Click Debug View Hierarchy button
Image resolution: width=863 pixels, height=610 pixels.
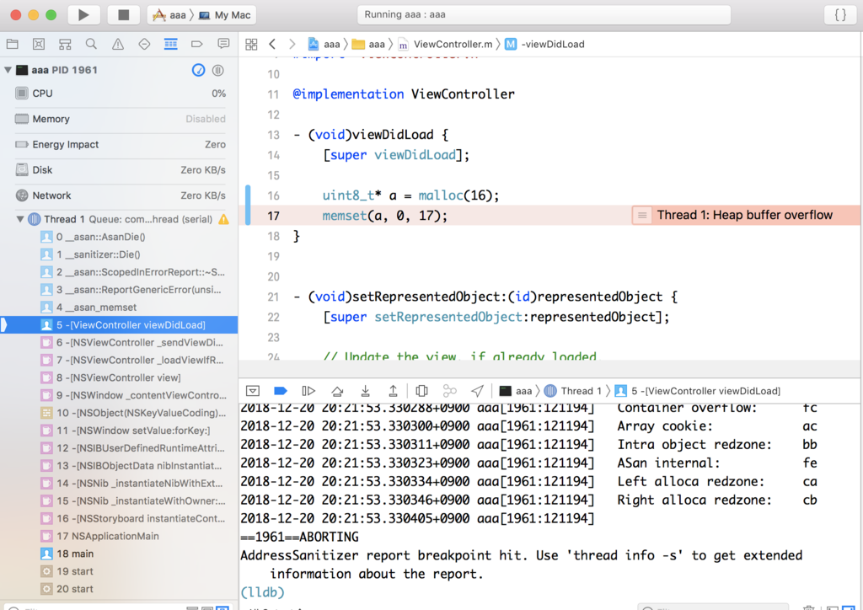[x=421, y=391]
